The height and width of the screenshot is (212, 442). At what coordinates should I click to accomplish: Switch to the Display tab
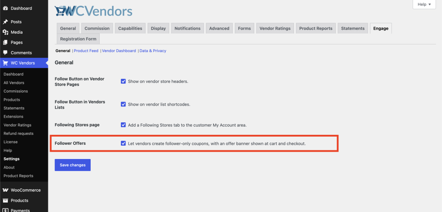click(158, 28)
